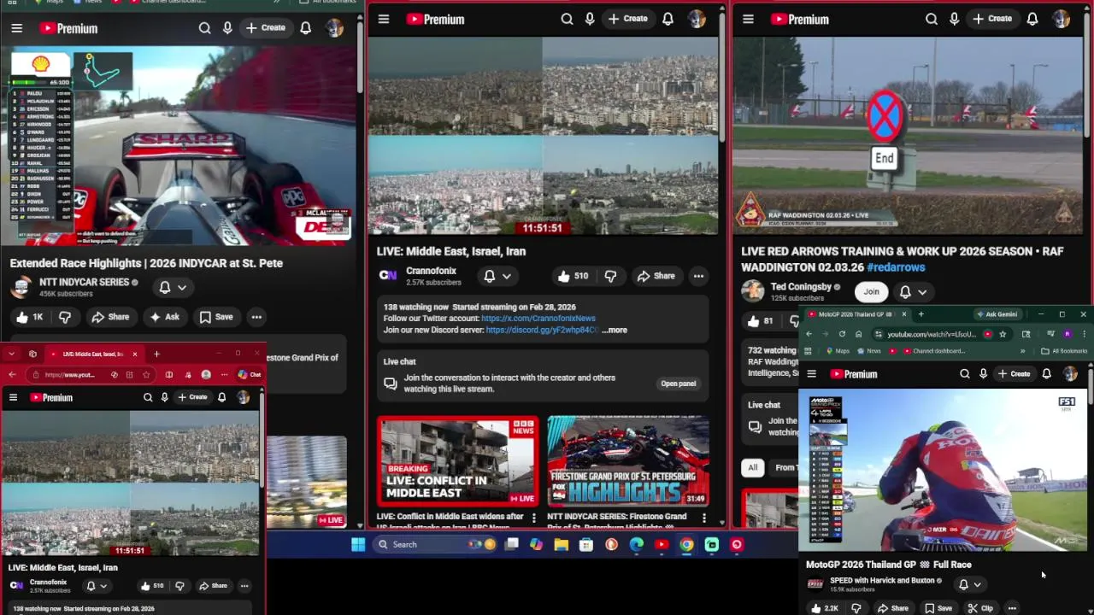
Task: Open the guide menu in the INDYCAR window
Action: point(16,28)
